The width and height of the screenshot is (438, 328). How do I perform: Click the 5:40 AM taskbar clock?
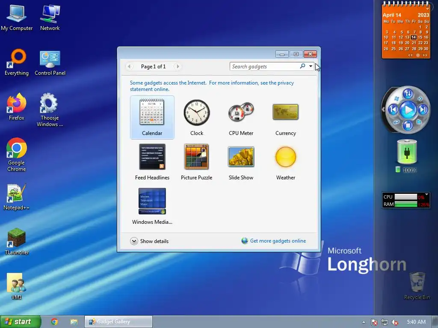click(416, 322)
